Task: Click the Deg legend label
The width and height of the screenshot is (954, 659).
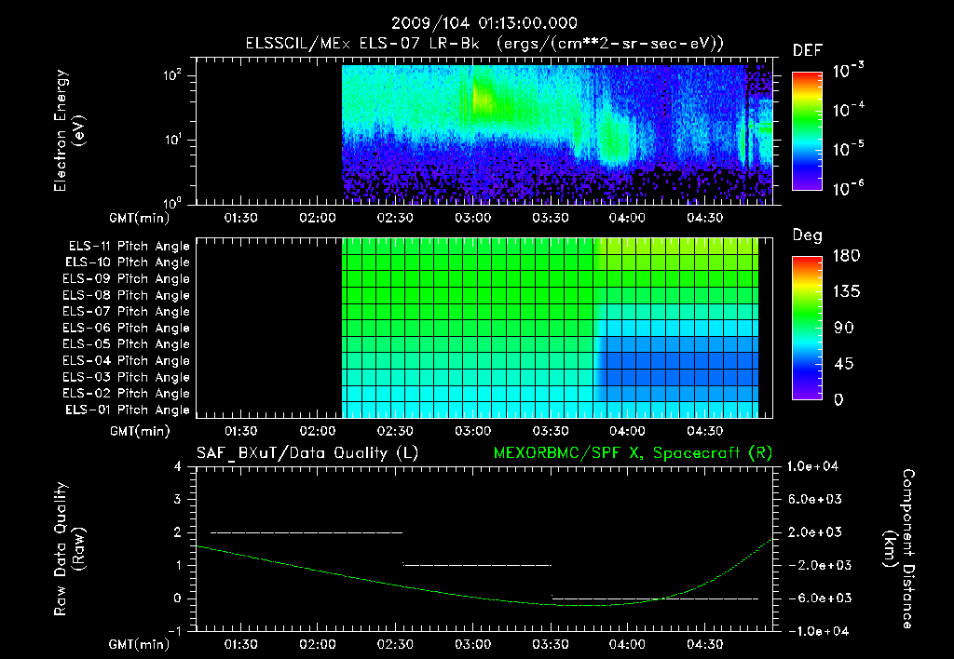Action: 808,235
